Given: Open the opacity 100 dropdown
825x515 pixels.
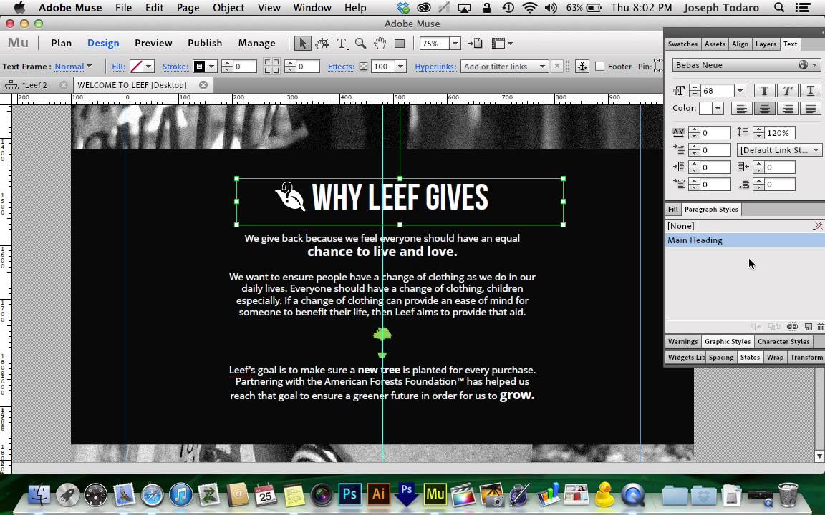Looking at the screenshot, I should coord(400,67).
